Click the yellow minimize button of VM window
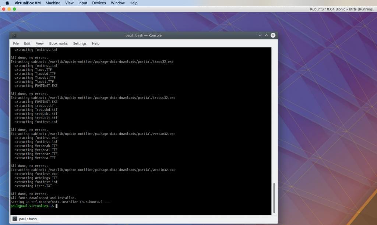Image resolution: width=377 pixels, height=225 pixels. 9,9
